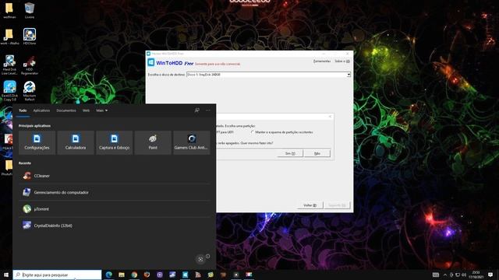Open the top-left desktop folder

pyautogui.click(x=9, y=11)
